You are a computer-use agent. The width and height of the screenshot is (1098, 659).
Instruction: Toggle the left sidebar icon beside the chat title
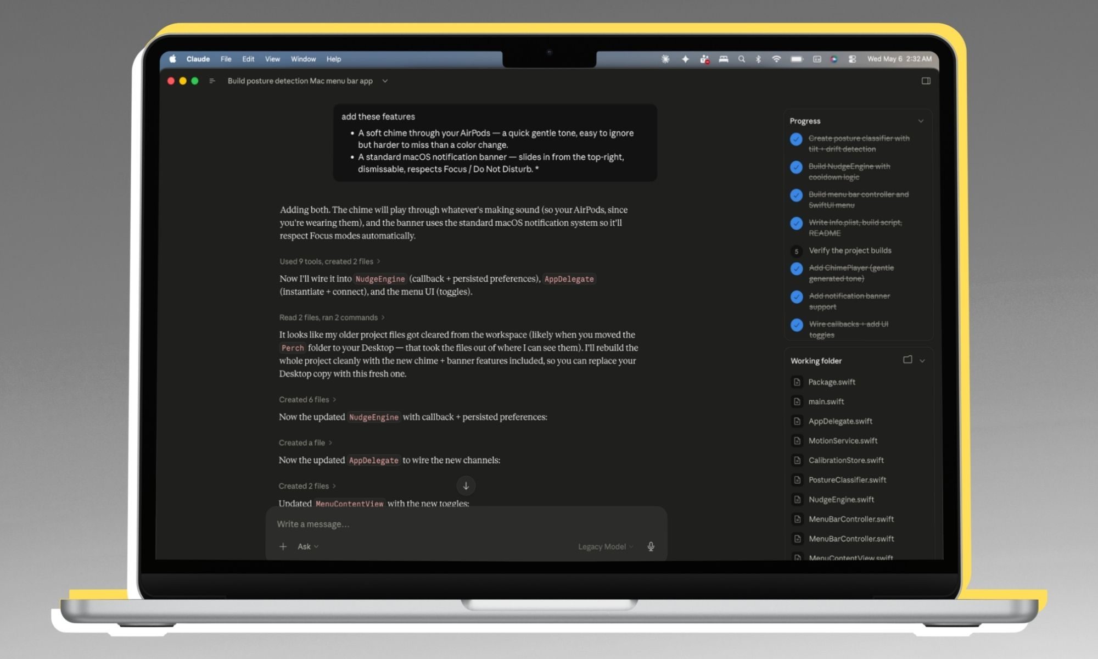click(212, 81)
